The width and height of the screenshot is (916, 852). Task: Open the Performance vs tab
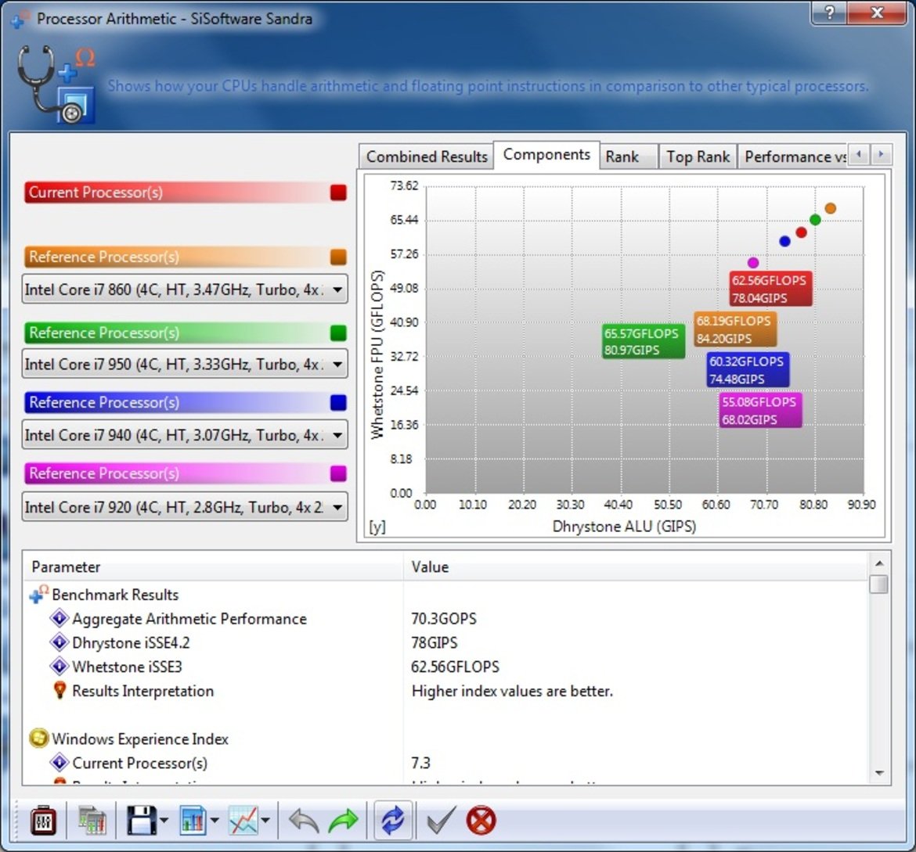pyautogui.click(x=793, y=156)
